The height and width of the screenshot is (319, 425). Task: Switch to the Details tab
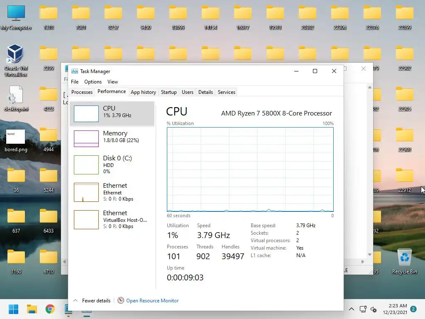pos(205,92)
